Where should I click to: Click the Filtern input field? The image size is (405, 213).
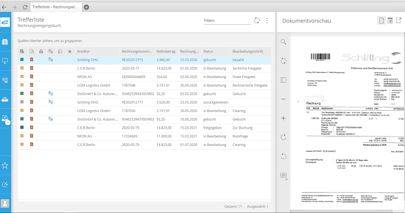pos(227,20)
